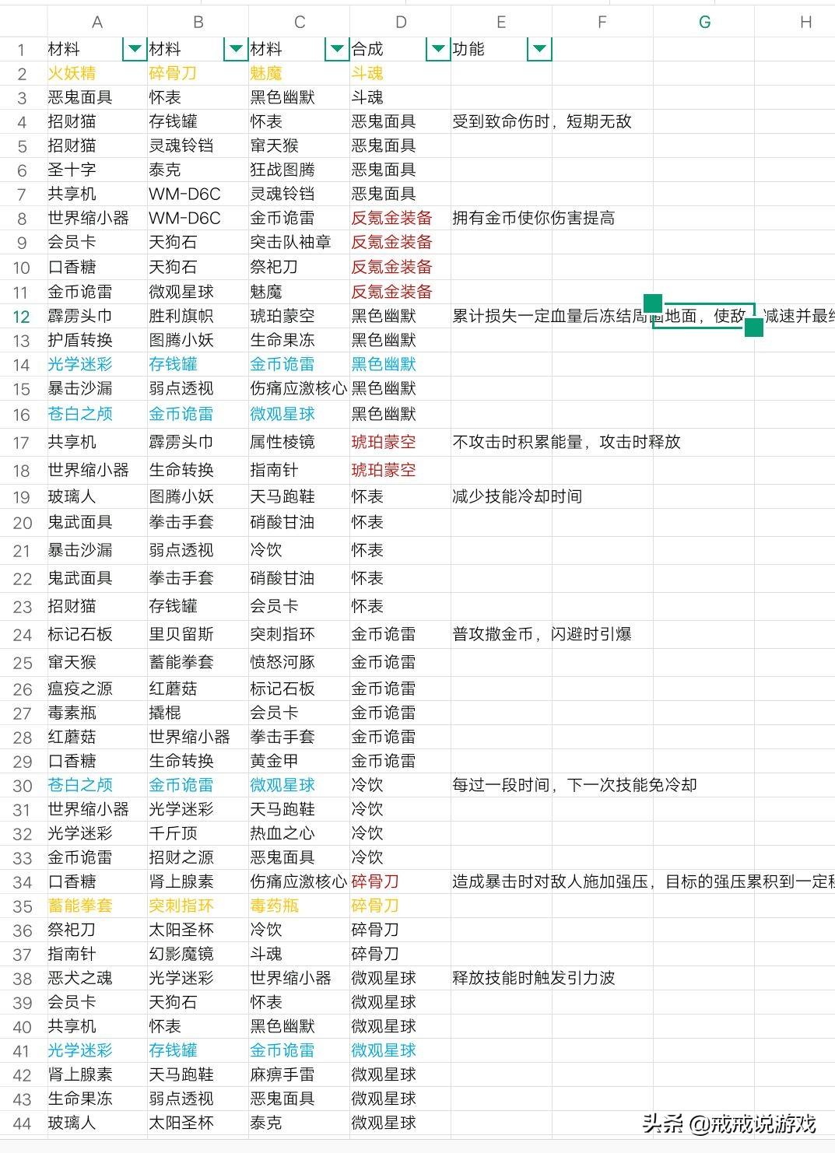This screenshot has height=1153, width=835.
Task: Click cell 每过一段时间，下一次技能免冷却
Action: pyautogui.click(x=574, y=785)
